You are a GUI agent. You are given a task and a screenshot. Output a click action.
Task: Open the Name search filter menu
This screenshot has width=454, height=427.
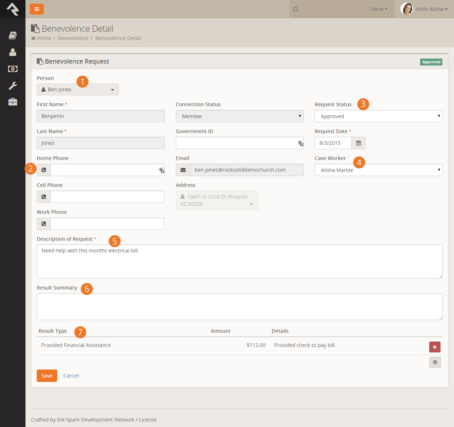(379, 9)
